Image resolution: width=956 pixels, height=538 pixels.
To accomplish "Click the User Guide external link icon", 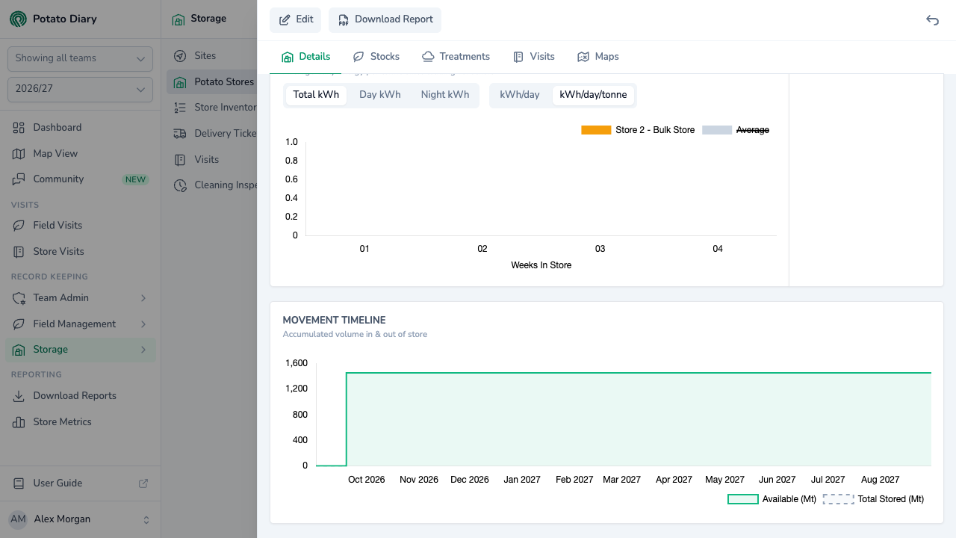I will (x=143, y=483).
